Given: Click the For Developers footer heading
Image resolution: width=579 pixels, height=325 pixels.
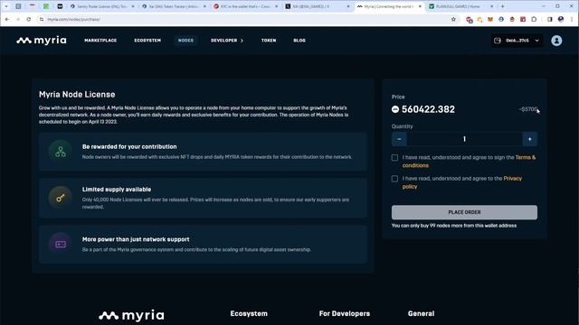Looking at the screenshot, I should pos(344,313).
